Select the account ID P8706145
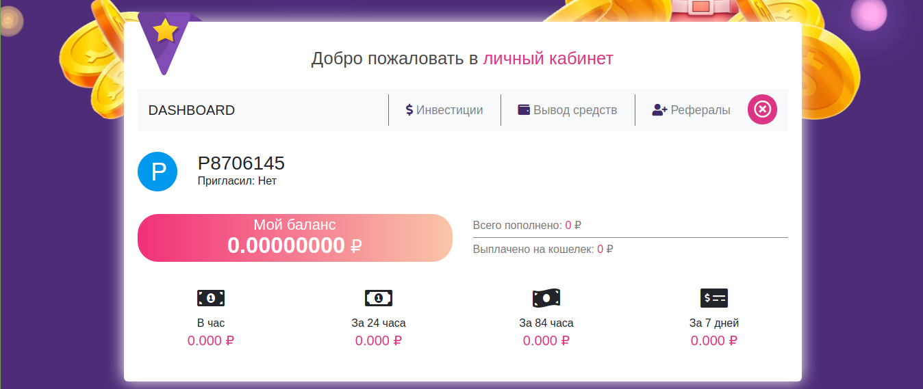Viewport: 923px width, 389px height. [x=241, y=163]
